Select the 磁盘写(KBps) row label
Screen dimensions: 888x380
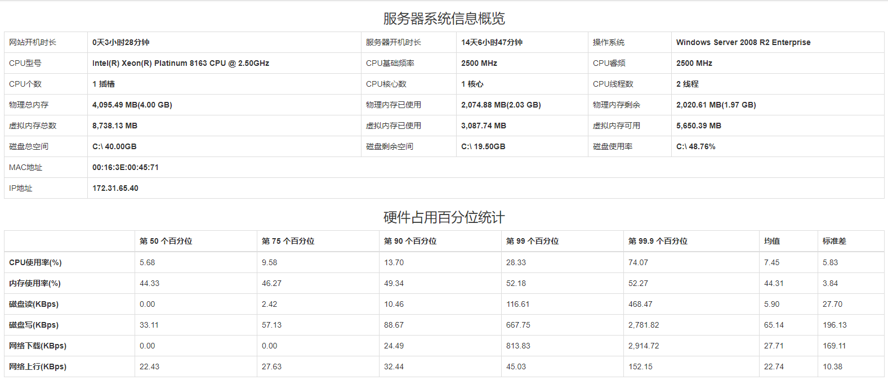pos(34,325)
